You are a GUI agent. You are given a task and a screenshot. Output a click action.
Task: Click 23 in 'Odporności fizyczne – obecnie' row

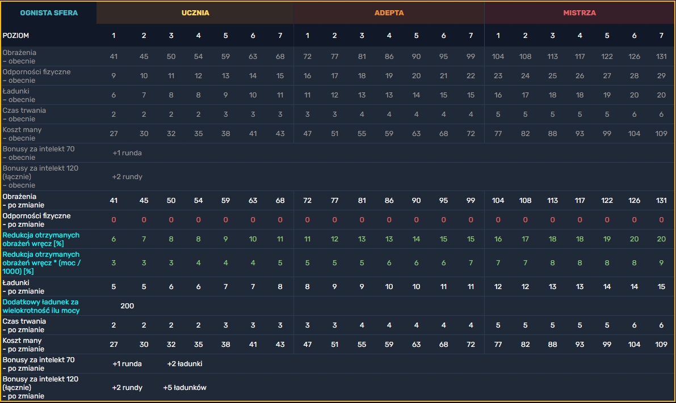498,76
